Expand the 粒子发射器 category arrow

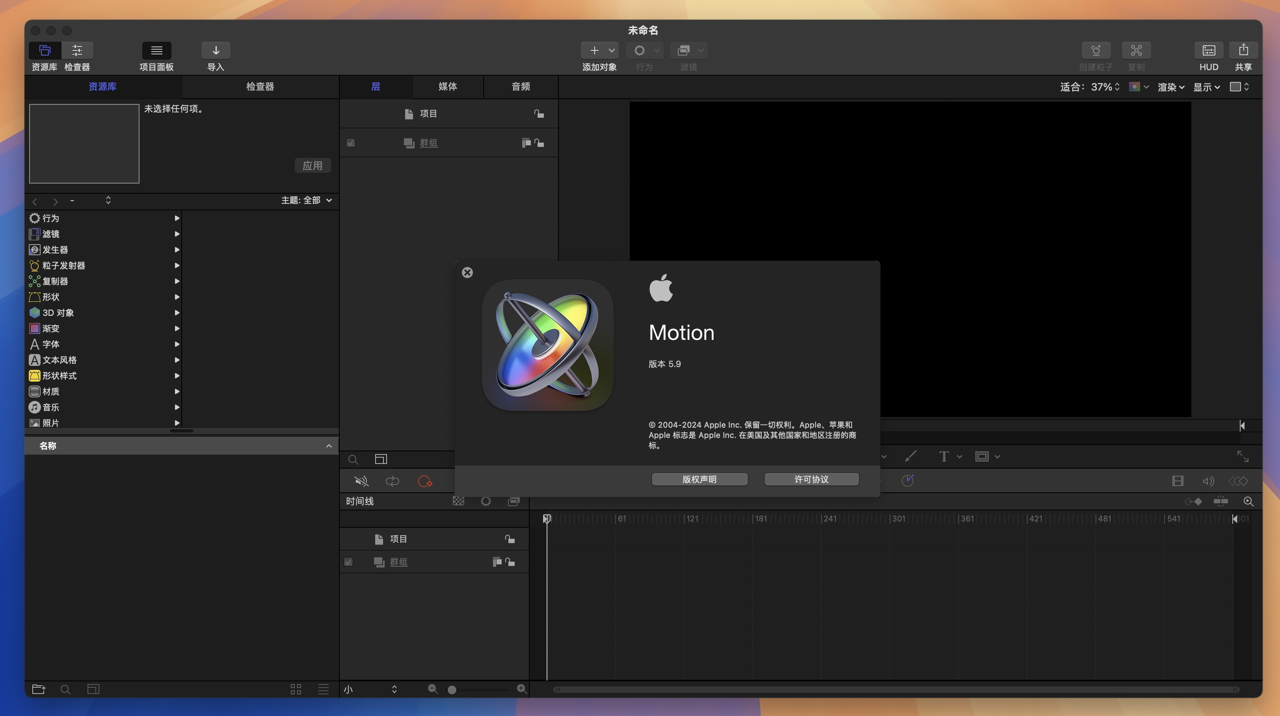(x=177, y=266)
